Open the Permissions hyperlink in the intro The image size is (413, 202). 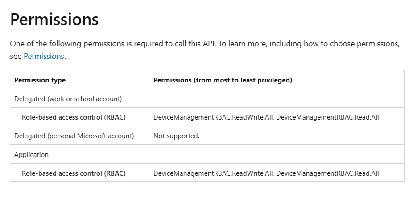pyautogui.click(x=44, y=56)
